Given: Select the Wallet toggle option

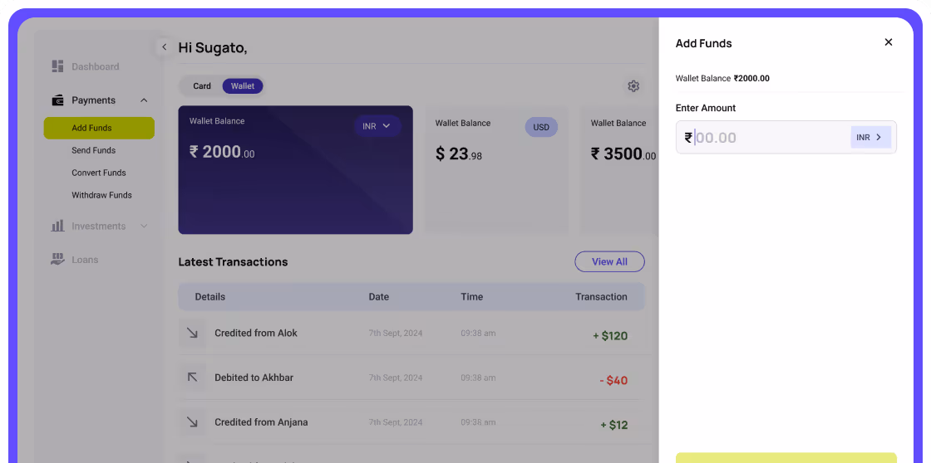Looking at the screenshot, I should (x=242, y=86).
